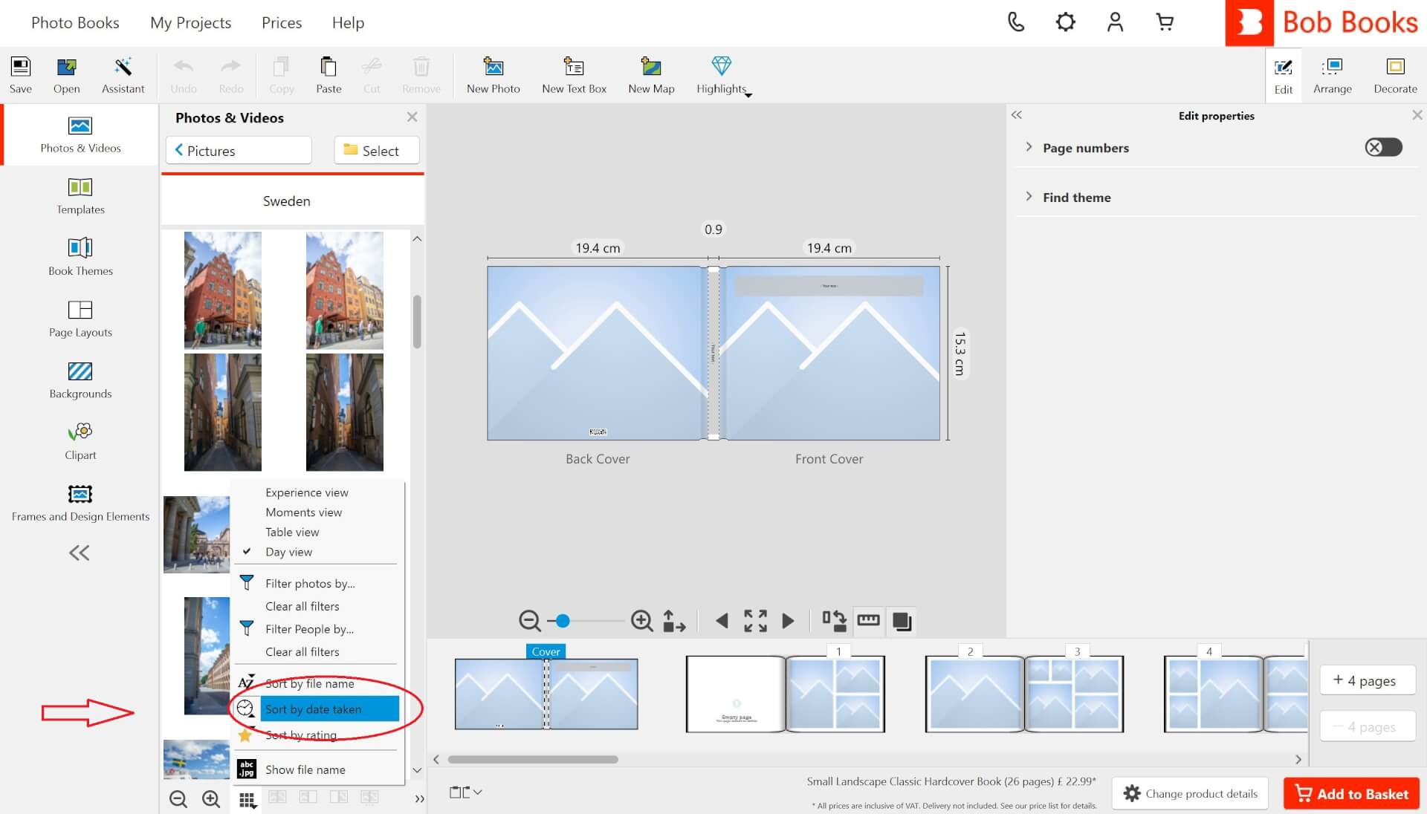Go back to Pictures folder

point(239,150)
